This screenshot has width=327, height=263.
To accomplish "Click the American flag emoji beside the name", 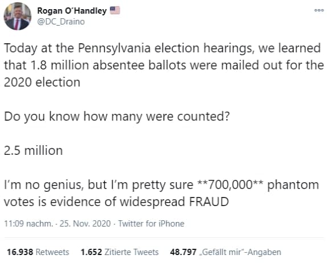I will pyautogui.click(x=115, y=10).
